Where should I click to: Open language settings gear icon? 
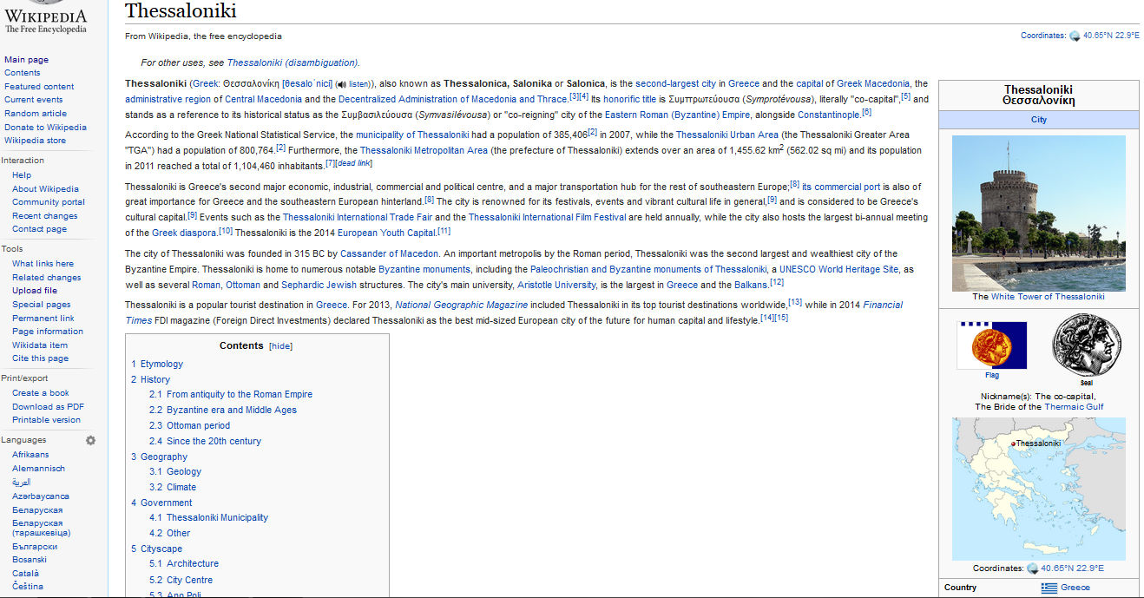(x=91, y=440)
